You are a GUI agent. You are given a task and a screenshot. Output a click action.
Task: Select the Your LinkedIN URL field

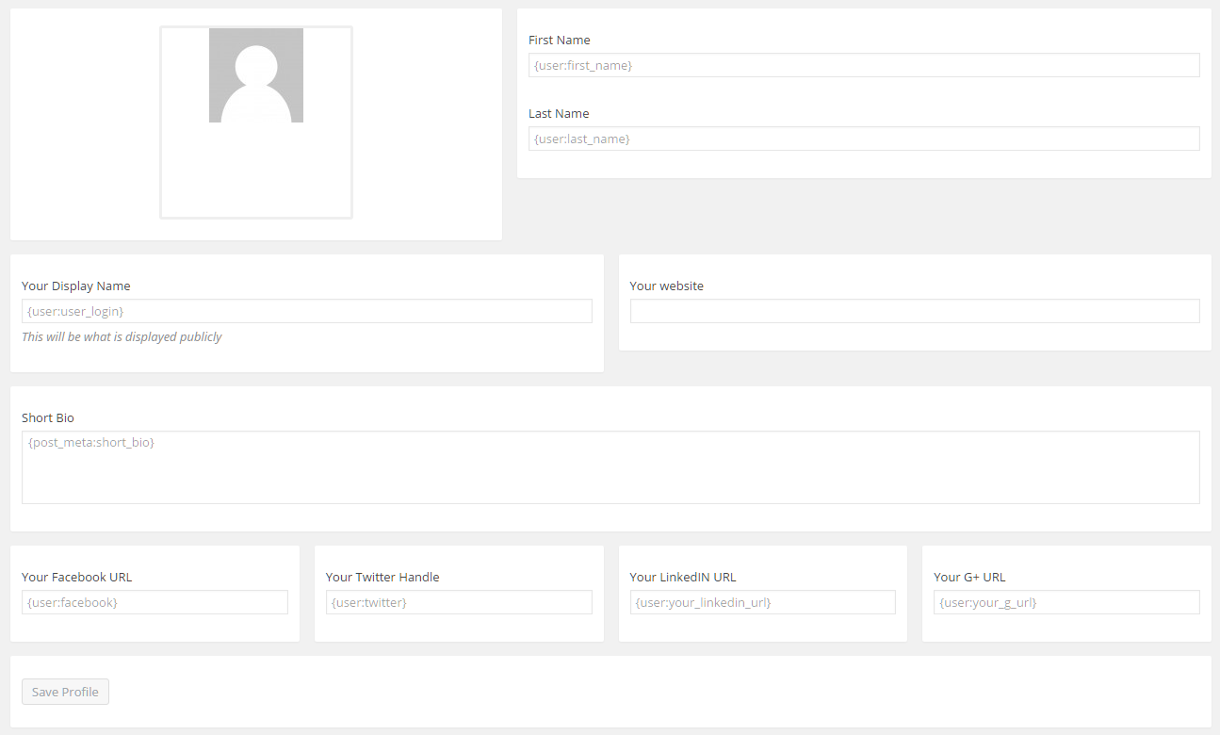pos(763,602)
